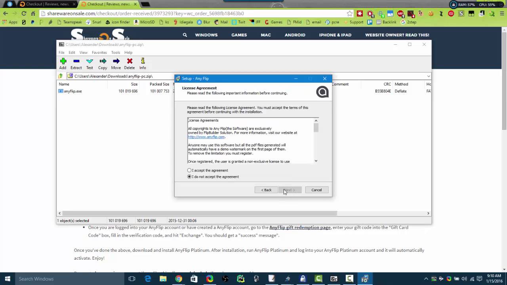Screen dimensions: 507x285
Task: Open the ANDROID section of the site
Action: (x=295, y=35)
